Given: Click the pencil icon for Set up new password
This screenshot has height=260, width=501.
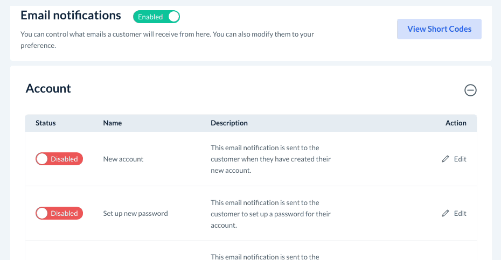Looking at the screenshot, I should click(x=446, y=214).
